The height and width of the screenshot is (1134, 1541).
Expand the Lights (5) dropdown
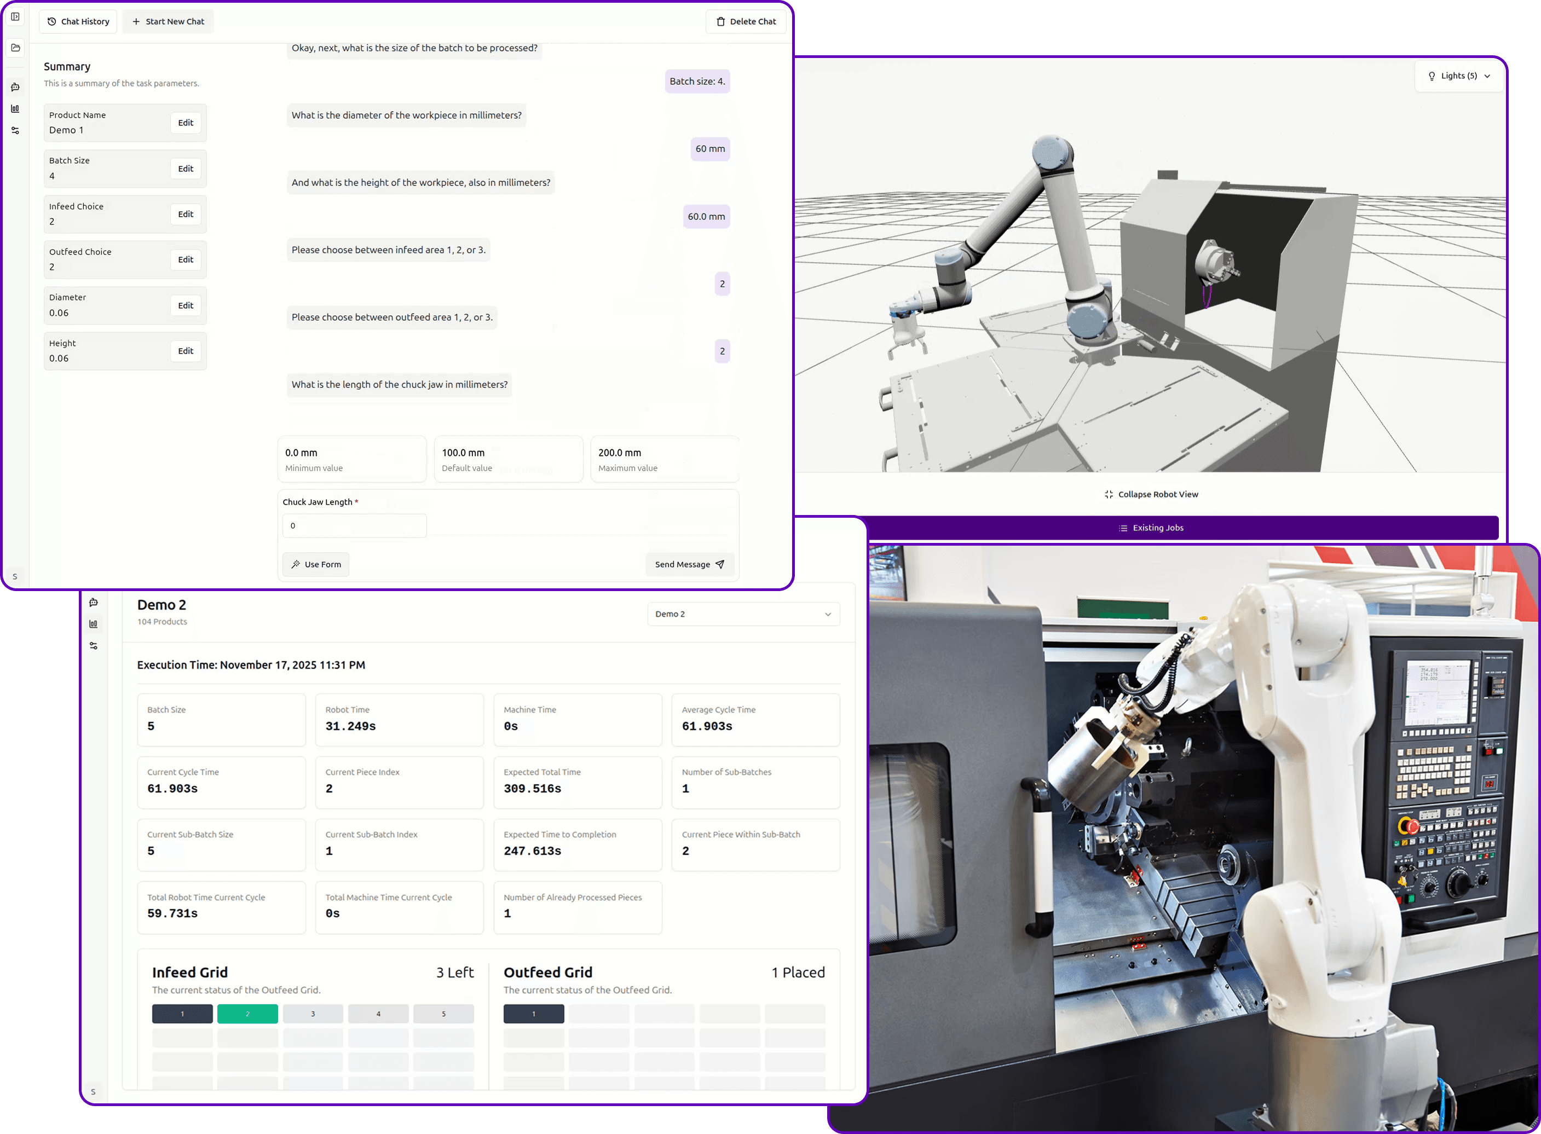click(x=1459, y=76)
